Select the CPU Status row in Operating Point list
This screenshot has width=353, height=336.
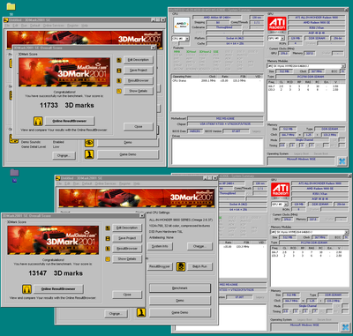click(x=217, y=80)
